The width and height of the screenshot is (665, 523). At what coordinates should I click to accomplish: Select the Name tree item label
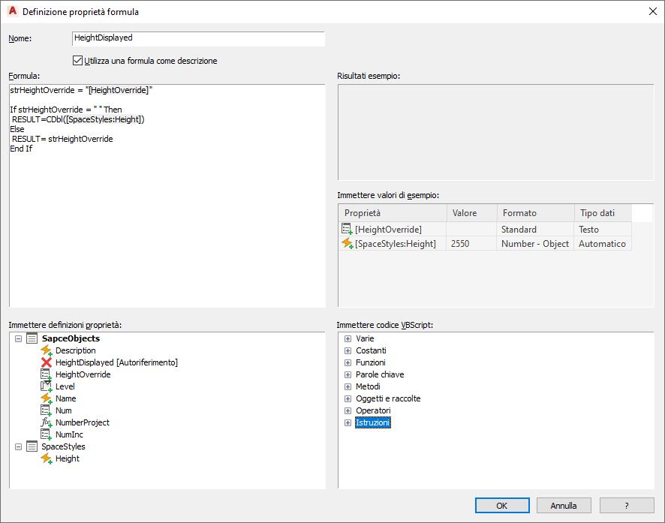tap(66, 398)
